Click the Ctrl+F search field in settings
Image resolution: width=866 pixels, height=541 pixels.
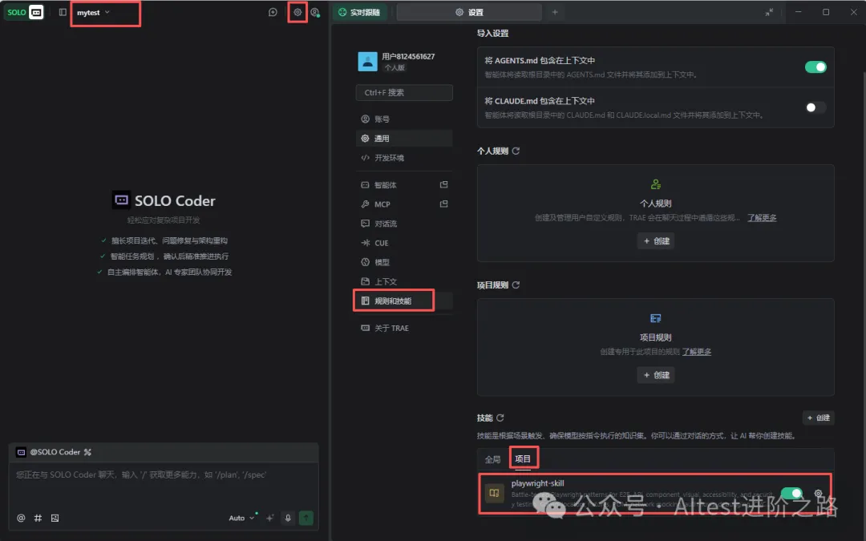tap(403, 92)
